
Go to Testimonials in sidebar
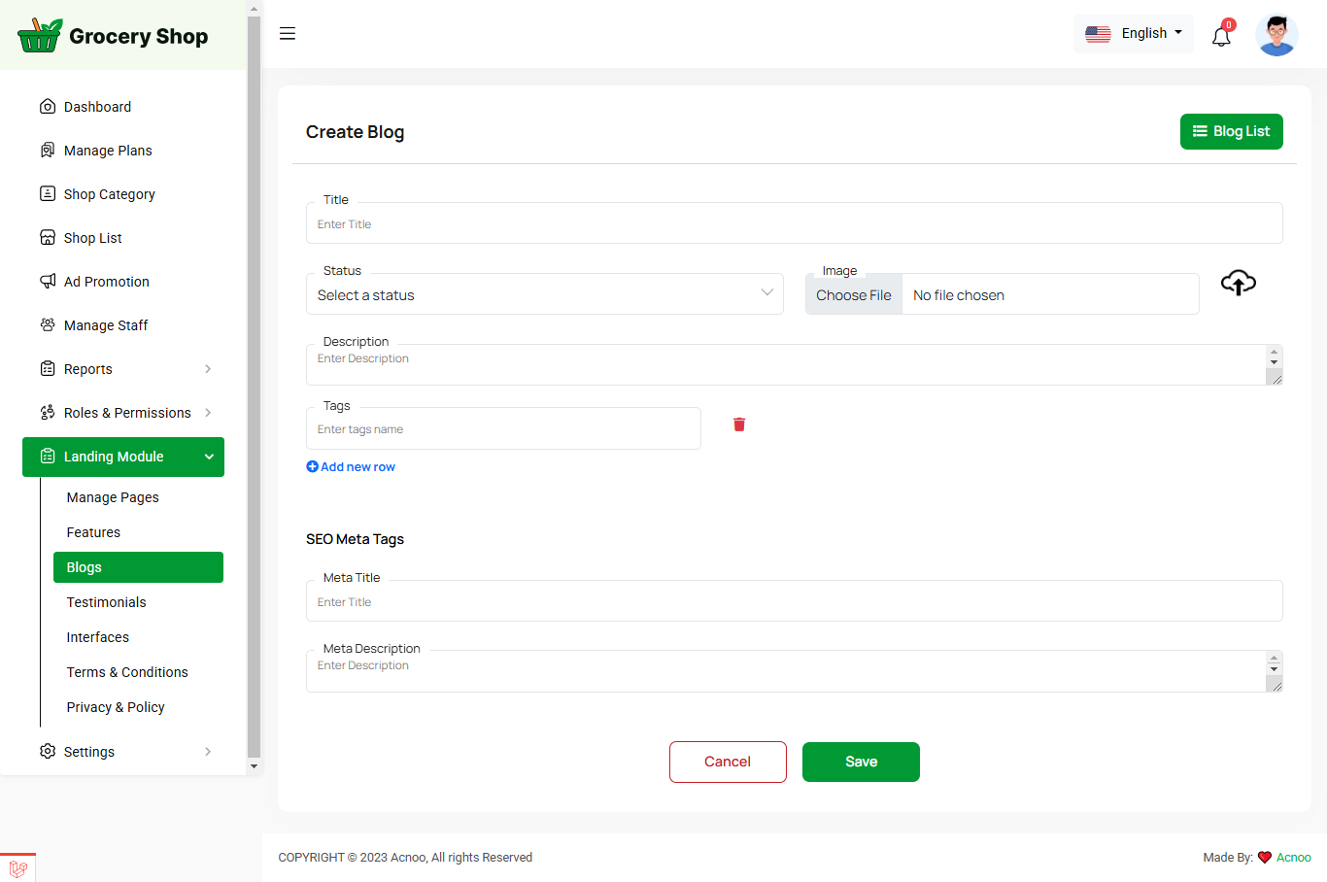(x=106, y=602)
